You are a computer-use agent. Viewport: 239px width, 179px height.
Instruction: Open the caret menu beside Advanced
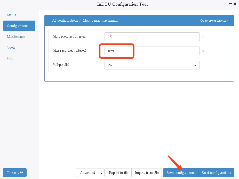point(101,173)
